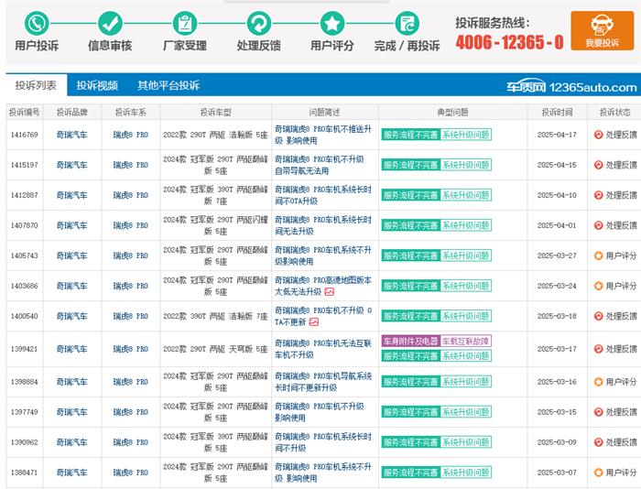Click hotline number 4006-12365-0

(x=509, y=42)
